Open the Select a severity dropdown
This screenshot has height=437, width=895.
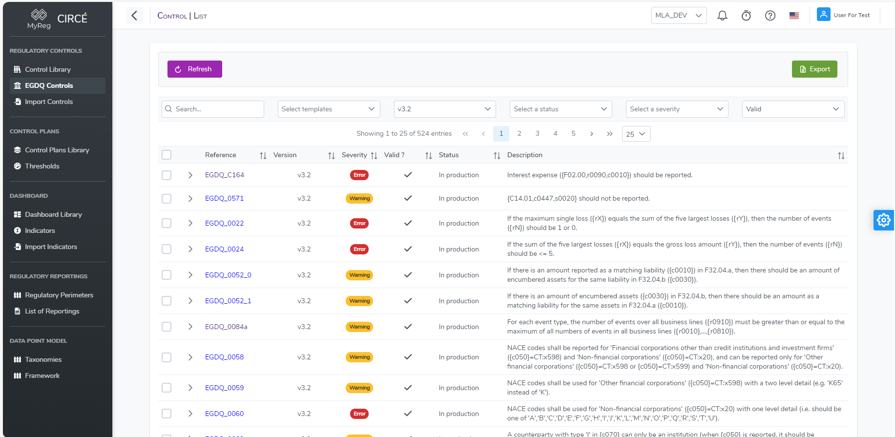pos(676,109)
